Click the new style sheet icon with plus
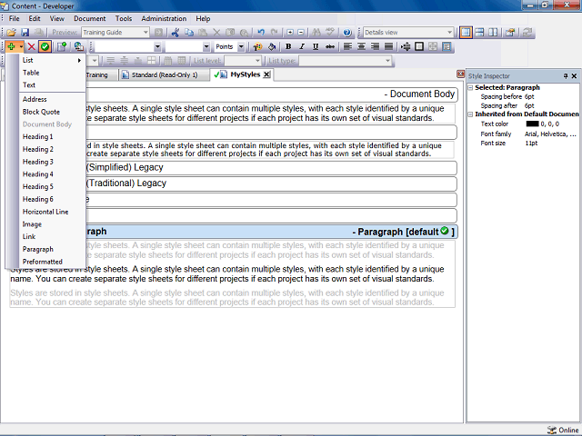Image resolution: width=582 pixels, height=436 pixels. coord(62,46)
